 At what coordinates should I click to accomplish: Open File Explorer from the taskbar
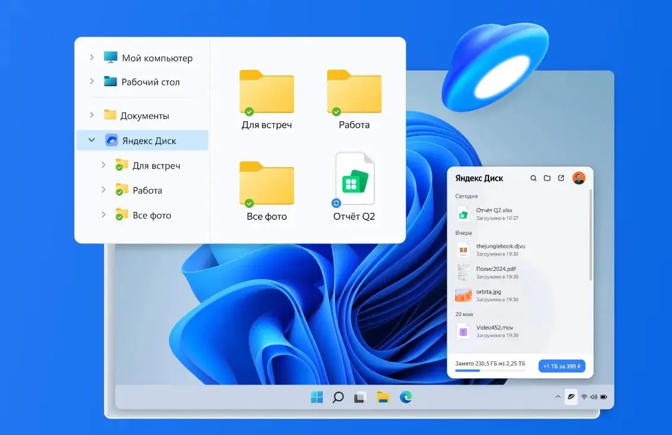[x=383, y=398]
